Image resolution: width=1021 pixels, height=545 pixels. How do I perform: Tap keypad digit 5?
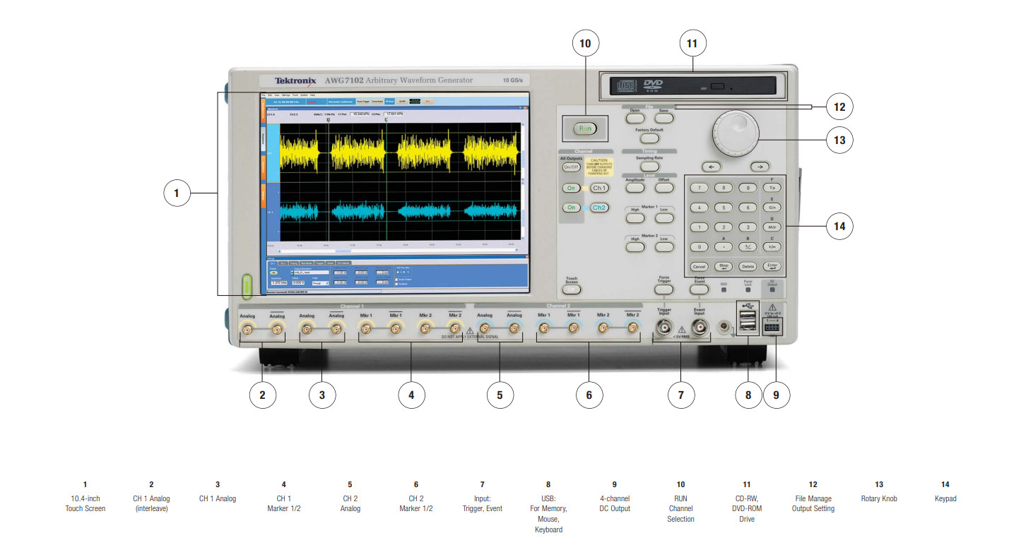[724, 208]
